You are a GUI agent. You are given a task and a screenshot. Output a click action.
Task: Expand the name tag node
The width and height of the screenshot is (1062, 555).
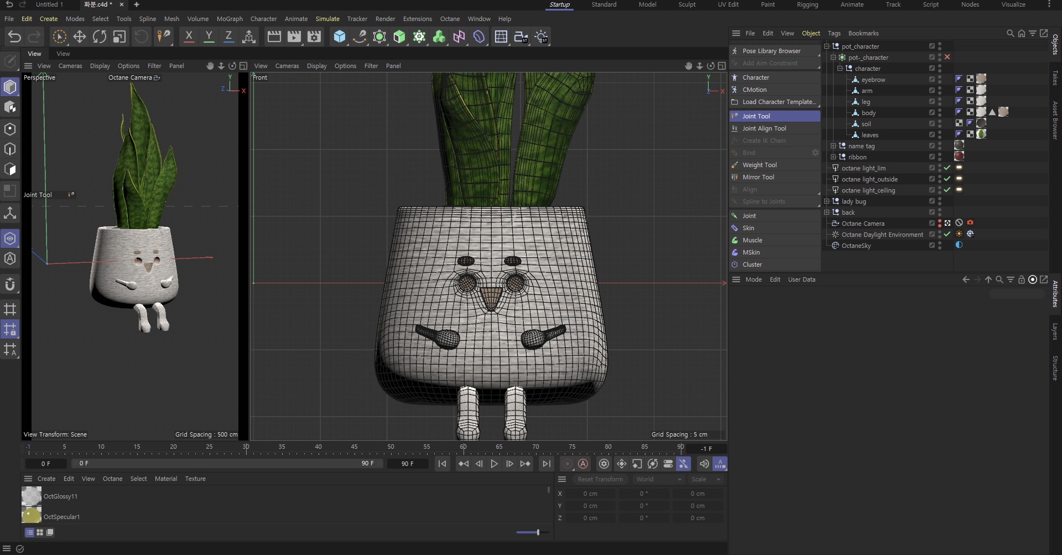(x=834, y=146)
